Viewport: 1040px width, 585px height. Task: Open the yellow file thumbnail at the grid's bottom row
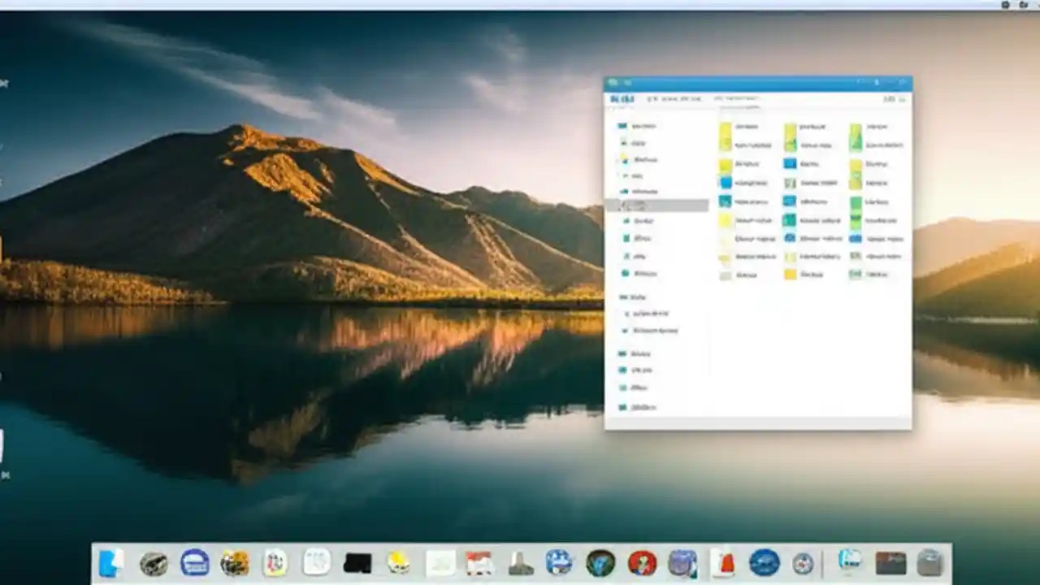click(791, 275)
